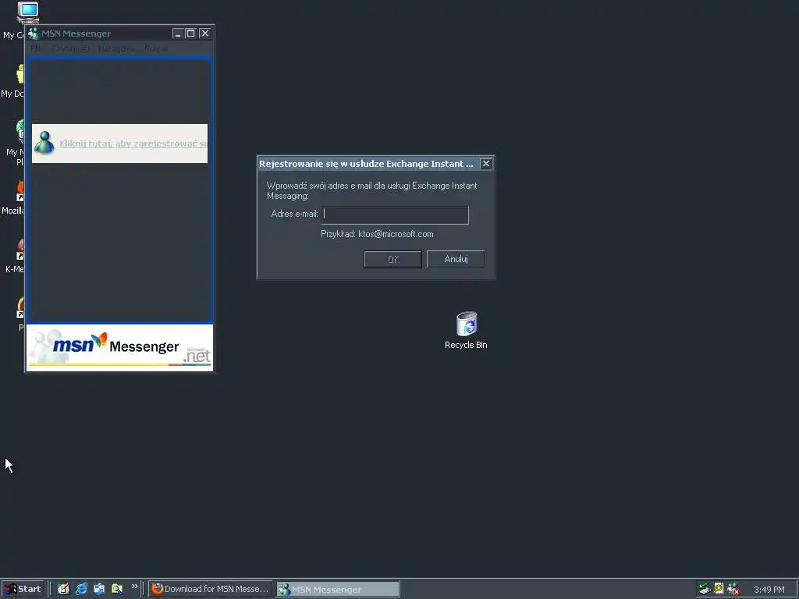Screen dimensions: 799x599
Task: Open the Czynności menu in MSN Messenger
Action: [70, 48]
